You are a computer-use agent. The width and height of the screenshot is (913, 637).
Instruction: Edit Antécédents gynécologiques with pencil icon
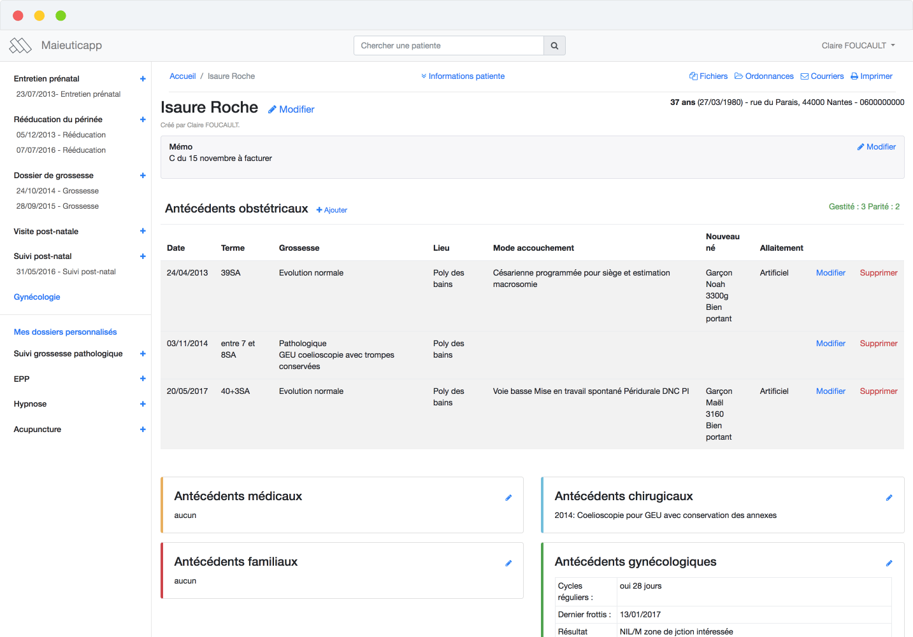(889, 563)
